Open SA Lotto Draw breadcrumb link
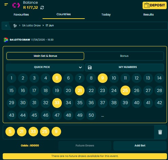The height and width of the screenshot is (160, 168). coord(32,25)
